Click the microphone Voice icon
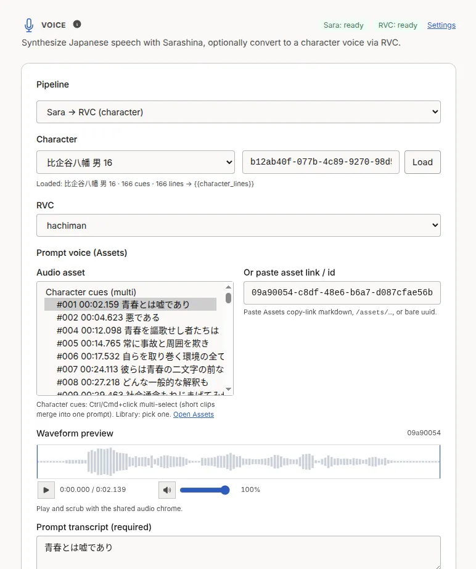This screenshot has height=569, width=476. 29,25
